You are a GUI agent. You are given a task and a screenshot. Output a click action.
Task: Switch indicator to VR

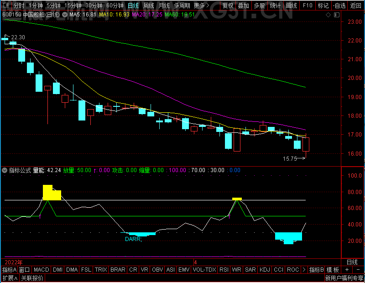coord(145,270)
